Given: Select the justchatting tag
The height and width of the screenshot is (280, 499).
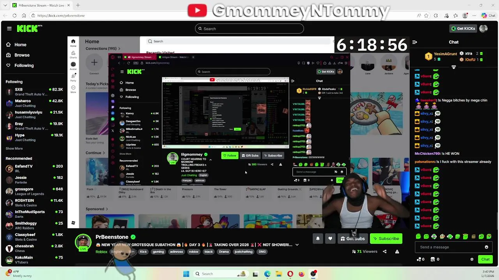Looking at the screenshot, I should click(244, 252).
